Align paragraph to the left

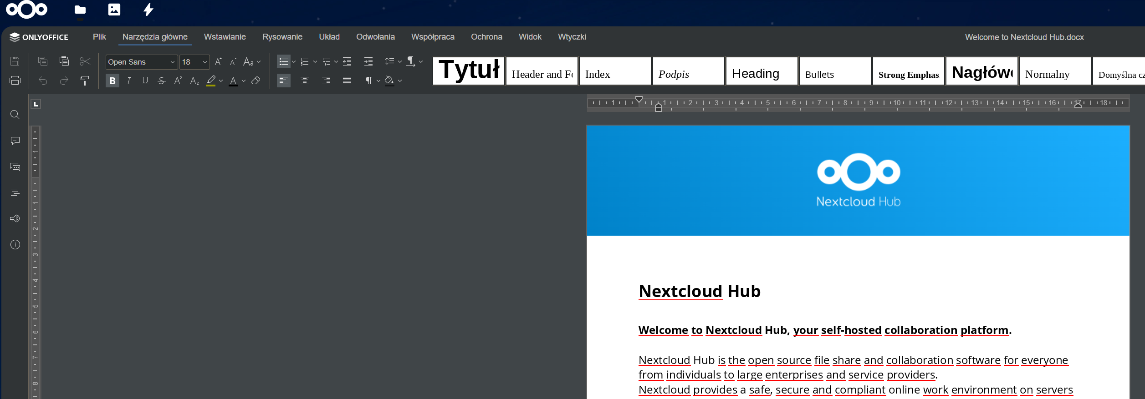click(284, 81)
